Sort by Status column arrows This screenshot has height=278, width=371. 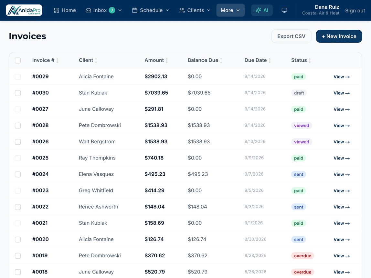point(310,60)
